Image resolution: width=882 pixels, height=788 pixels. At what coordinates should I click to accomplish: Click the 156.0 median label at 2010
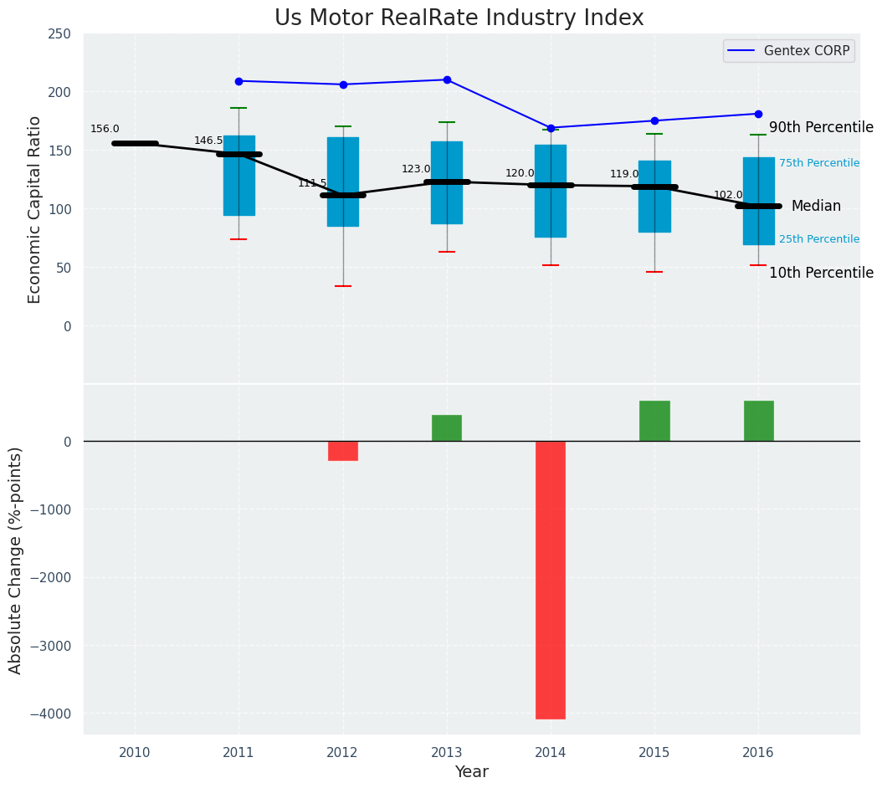click(x=105, y=129)
